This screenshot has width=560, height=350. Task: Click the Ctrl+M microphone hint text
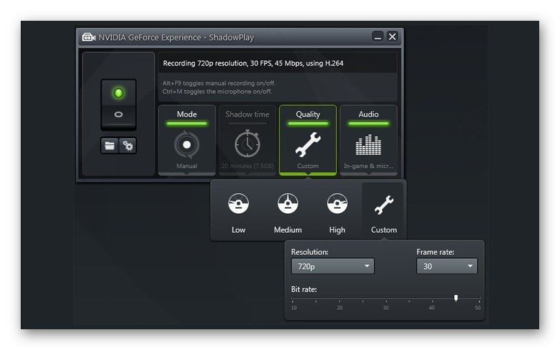(217, 91)
